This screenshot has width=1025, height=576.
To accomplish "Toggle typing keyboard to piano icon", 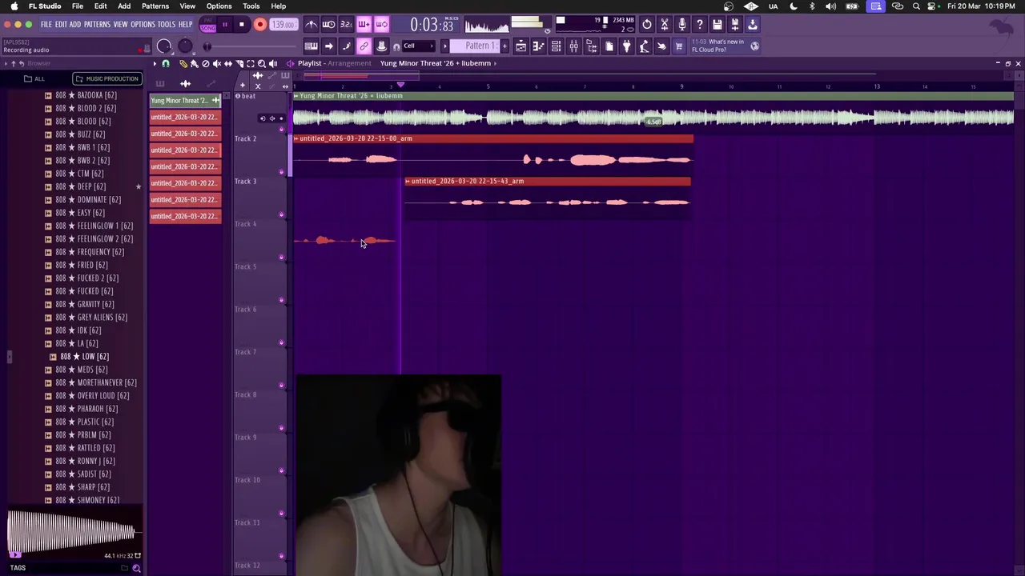I will pos(311,46).
